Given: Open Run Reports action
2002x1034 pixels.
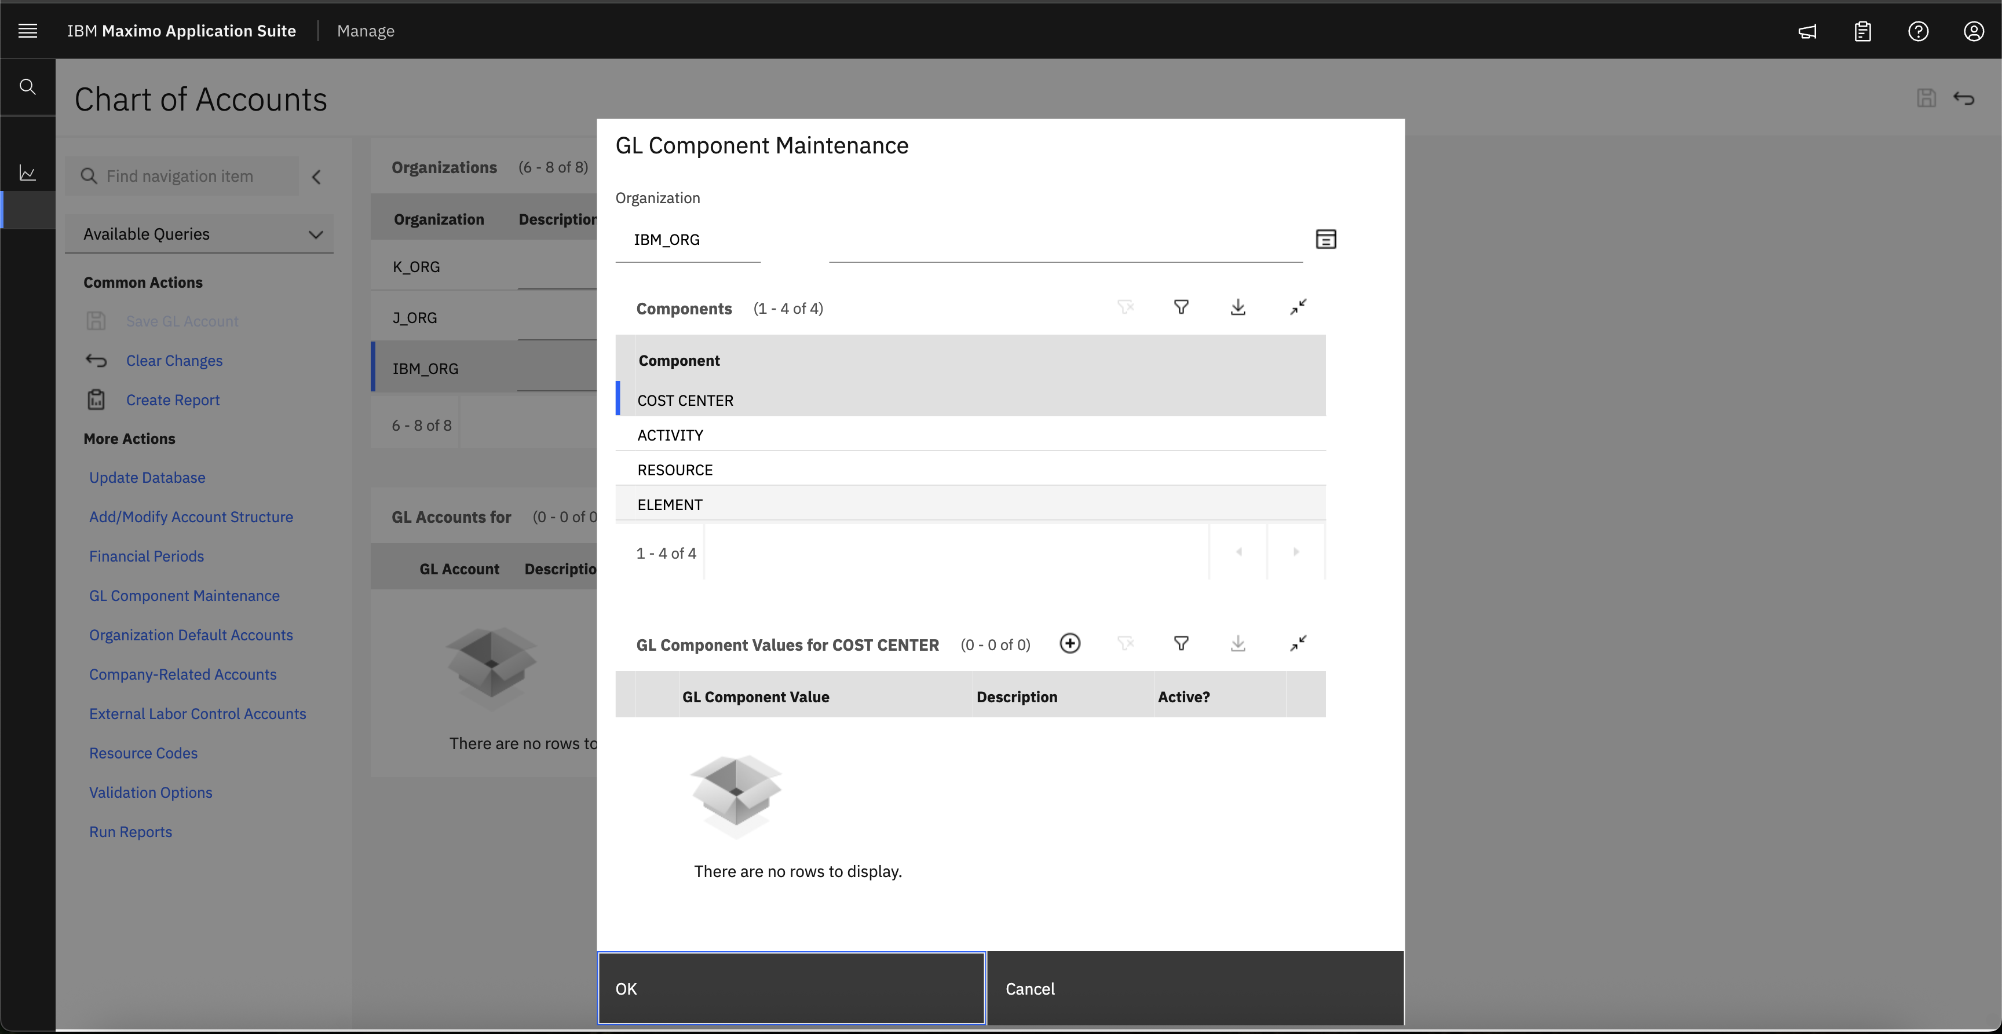Looking at the screenshot, I should pyautogui.click(x=130, y=832).
